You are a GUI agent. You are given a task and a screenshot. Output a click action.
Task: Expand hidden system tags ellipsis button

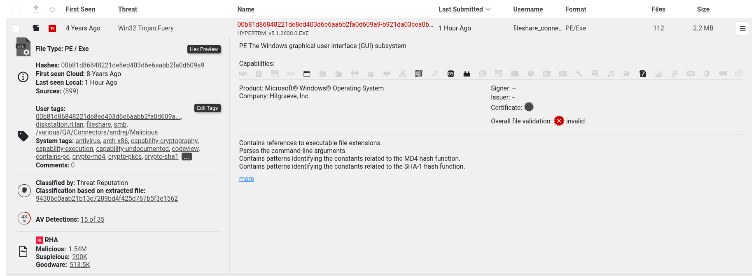pos(187,157)
